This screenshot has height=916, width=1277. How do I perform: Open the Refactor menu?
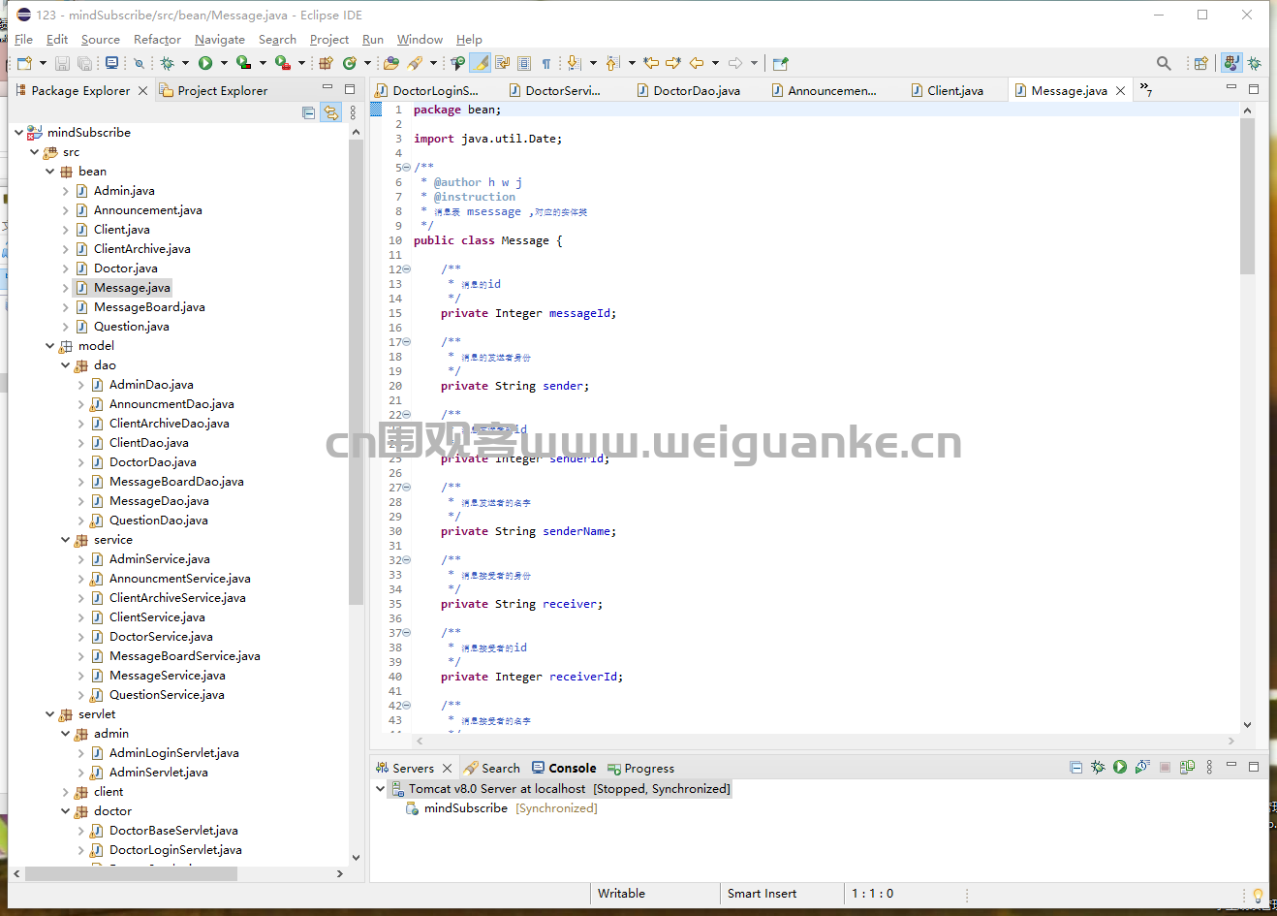click(157, 39)
